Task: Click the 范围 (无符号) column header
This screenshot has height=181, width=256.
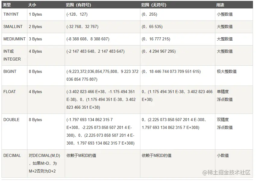Action: [178, 5]
